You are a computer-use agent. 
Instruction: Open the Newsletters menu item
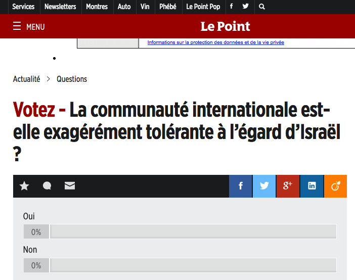point(60,7)
